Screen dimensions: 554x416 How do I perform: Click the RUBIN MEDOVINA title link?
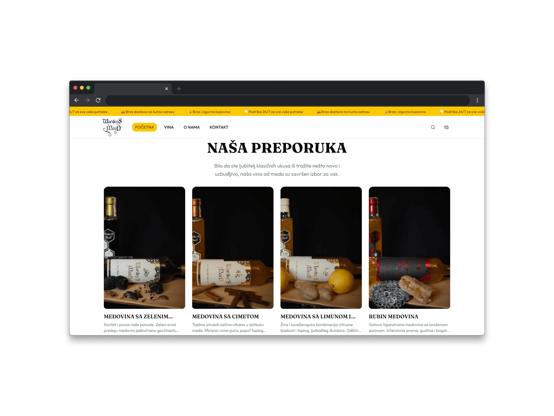(x=394, y=317)
